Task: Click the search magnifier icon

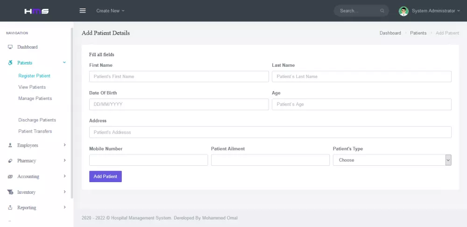Action: pos(382,11)
